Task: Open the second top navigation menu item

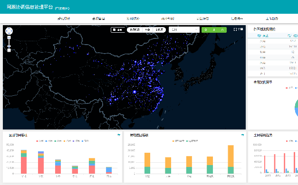Action: coord(98,18)
